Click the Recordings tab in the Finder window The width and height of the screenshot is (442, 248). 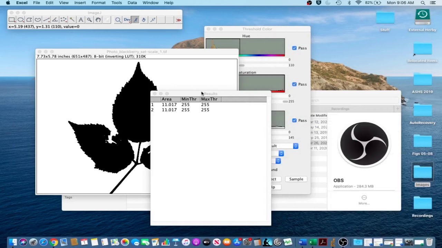tap(340, 109)
